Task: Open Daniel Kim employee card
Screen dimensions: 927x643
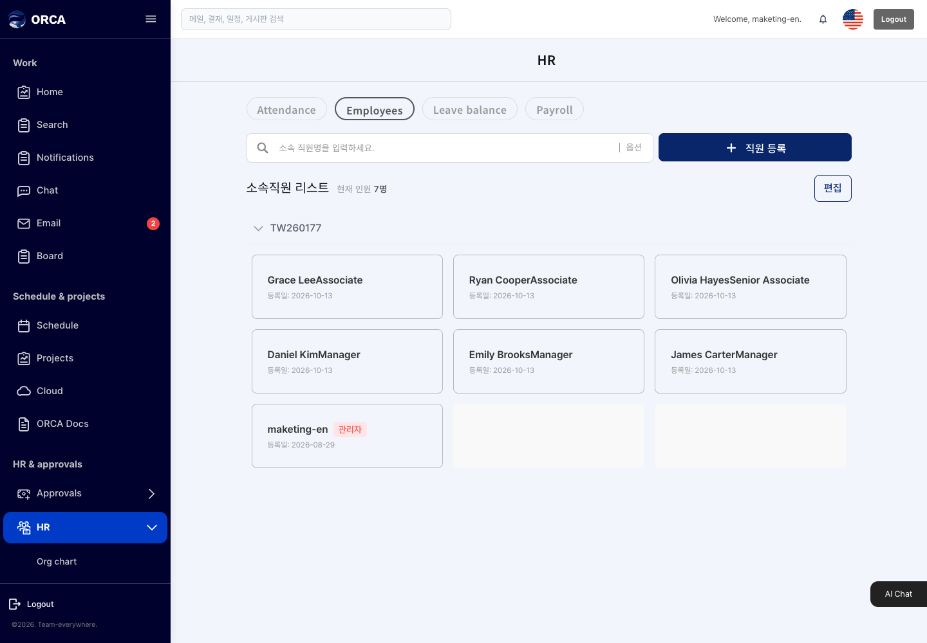Action: 347,361
